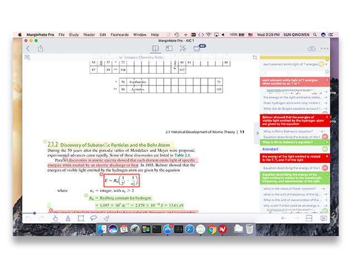Viewport: 351px width, 264px height.
Task: Open the Edit menu
Action: 103,35
